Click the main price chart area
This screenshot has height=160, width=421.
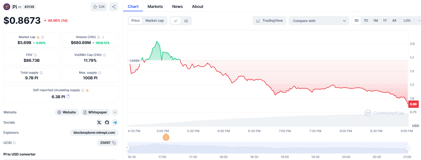tap(268, 78)
